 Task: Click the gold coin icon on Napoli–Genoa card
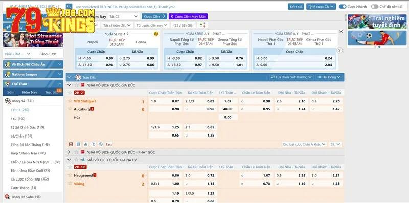point(156,34)
